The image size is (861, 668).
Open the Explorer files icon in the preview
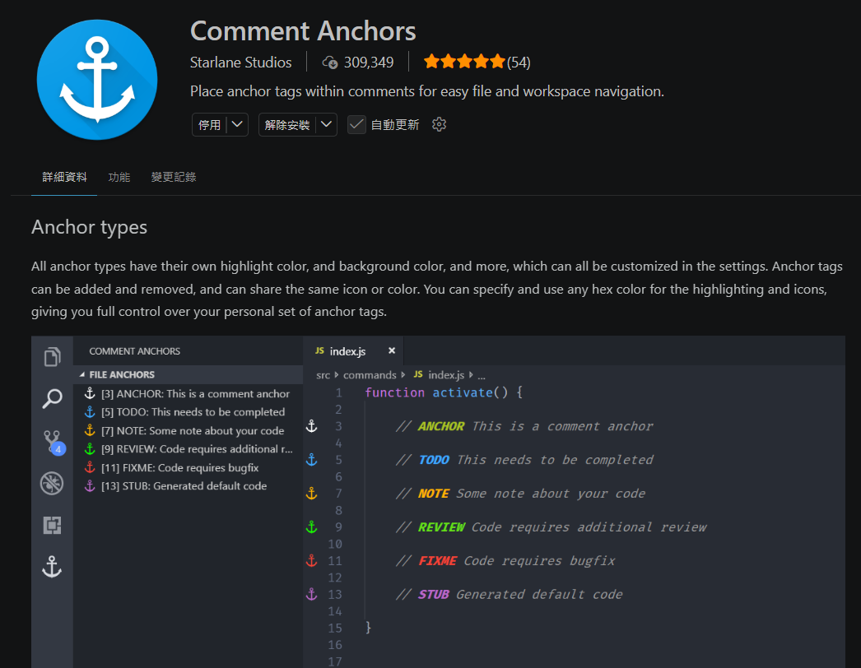click(52, 357)
